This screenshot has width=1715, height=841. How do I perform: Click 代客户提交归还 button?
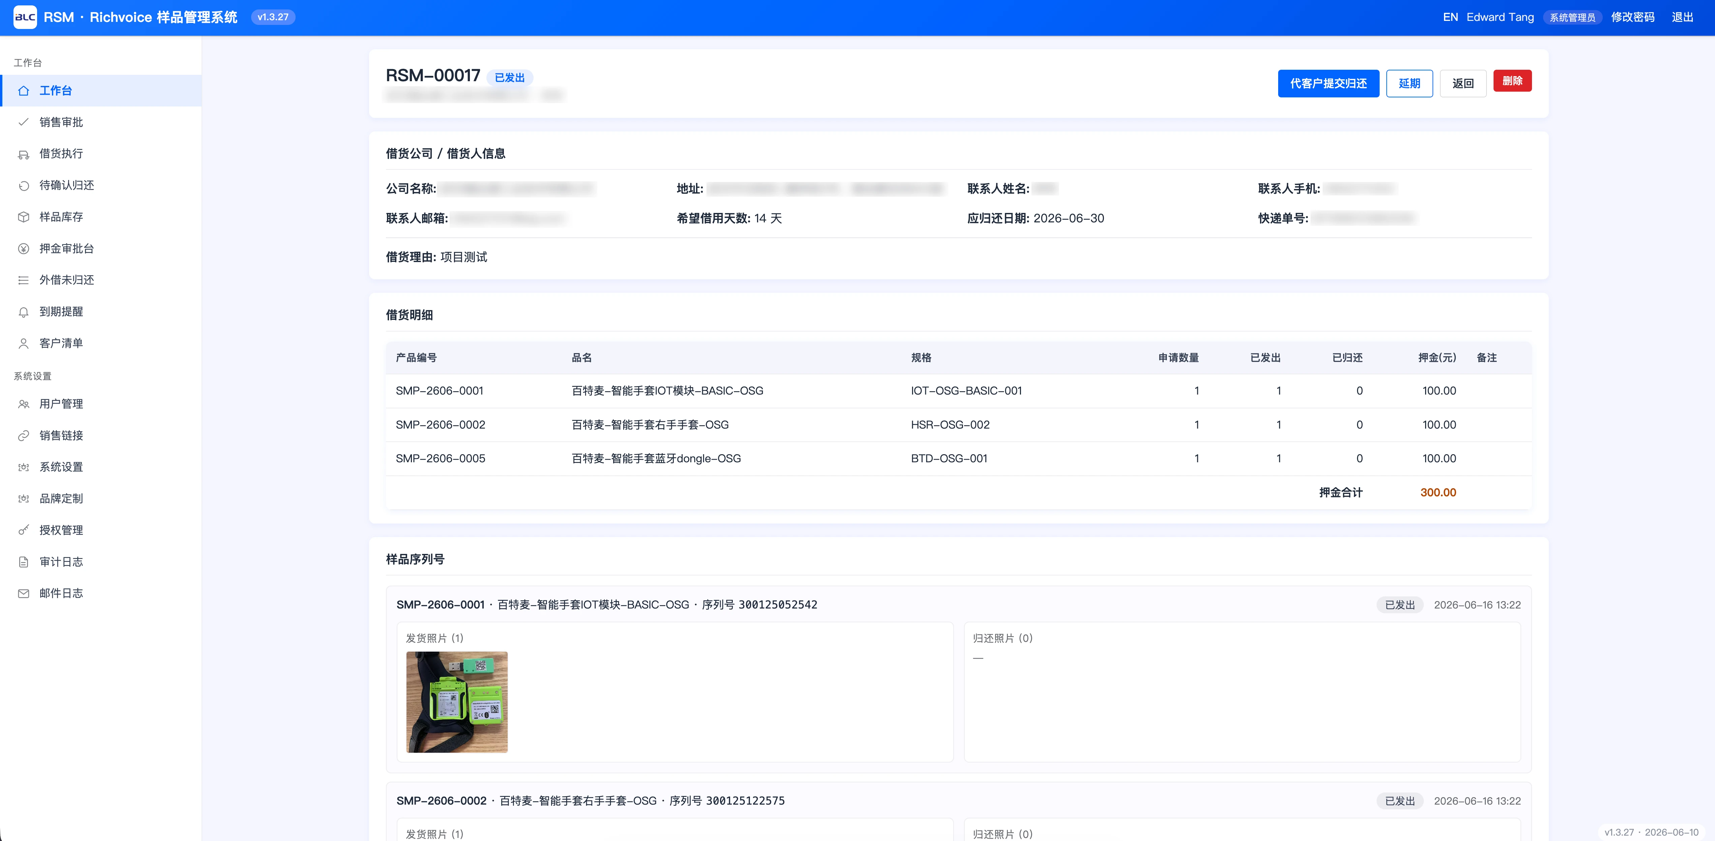[x=1328, y=84]
